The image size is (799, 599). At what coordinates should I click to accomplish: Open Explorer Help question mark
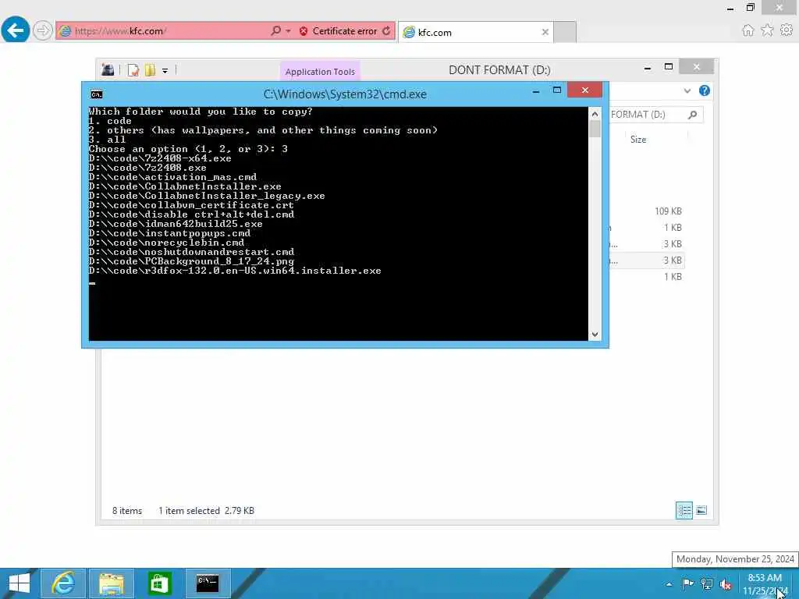pos(705,90)
